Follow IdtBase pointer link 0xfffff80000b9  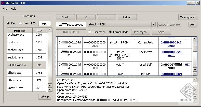(171, 74)
